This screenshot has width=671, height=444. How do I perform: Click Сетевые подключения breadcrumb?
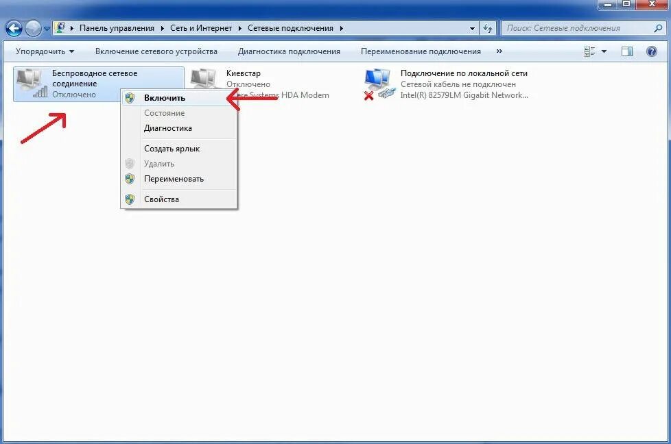(290, 28)
